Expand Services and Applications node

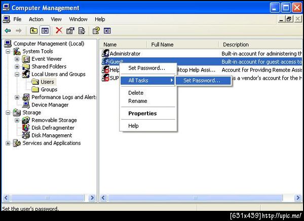(x=8, y=143)
